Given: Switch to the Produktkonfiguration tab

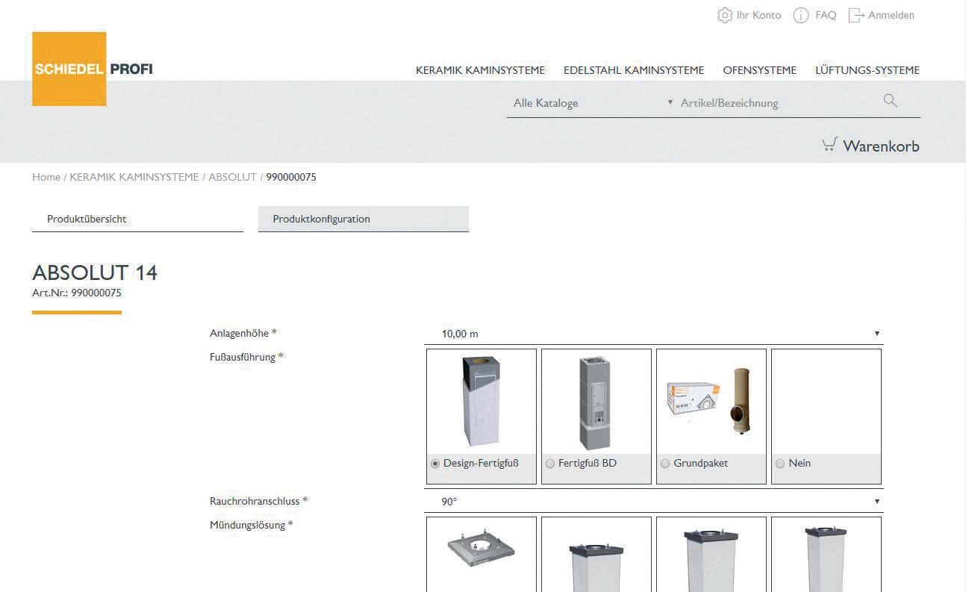Looking at the screenshot, I should pos(363,219).
